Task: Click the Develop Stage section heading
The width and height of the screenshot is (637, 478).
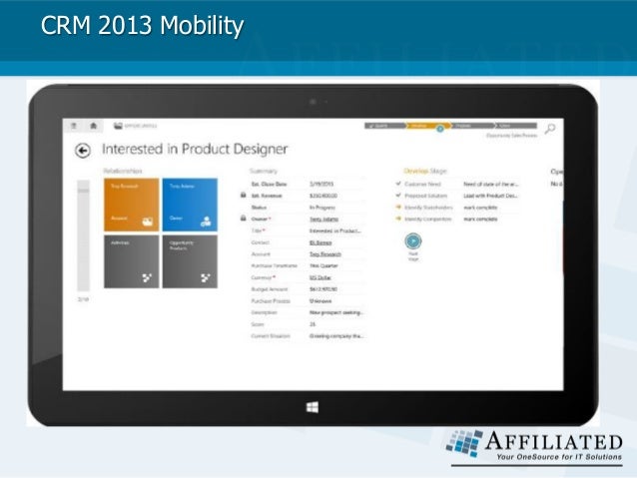Action: (x=425, y=171)
